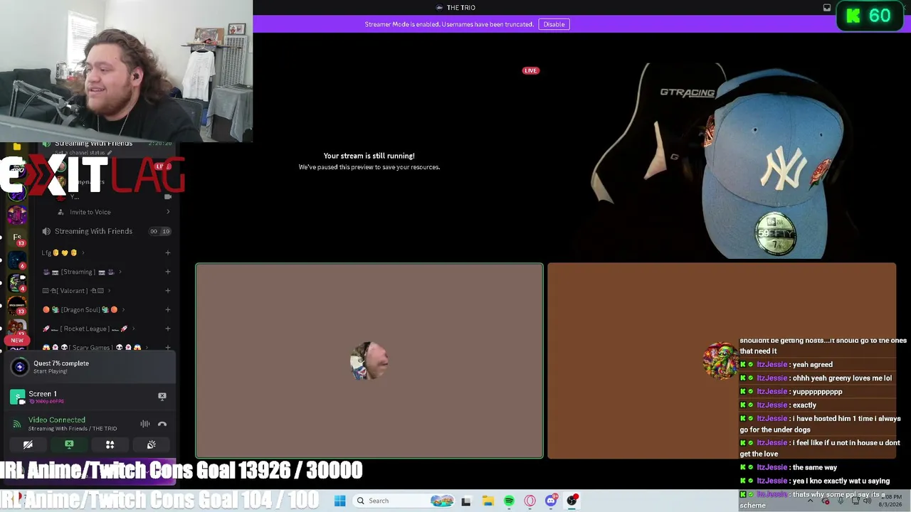Screen dimensions: 911x512
Task: Turn on camera in Discord voice panel
Action: [x=28, y=444]
